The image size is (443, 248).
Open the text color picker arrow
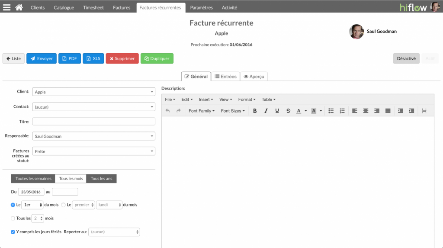click(x=306, y=111)
